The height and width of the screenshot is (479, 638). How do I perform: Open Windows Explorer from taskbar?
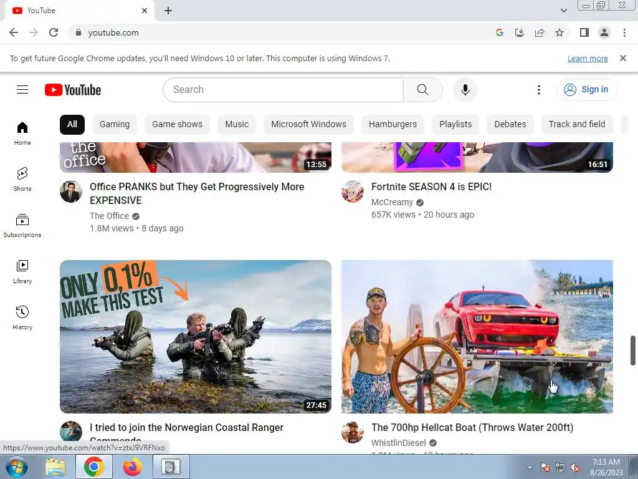(x=55, y=467)
